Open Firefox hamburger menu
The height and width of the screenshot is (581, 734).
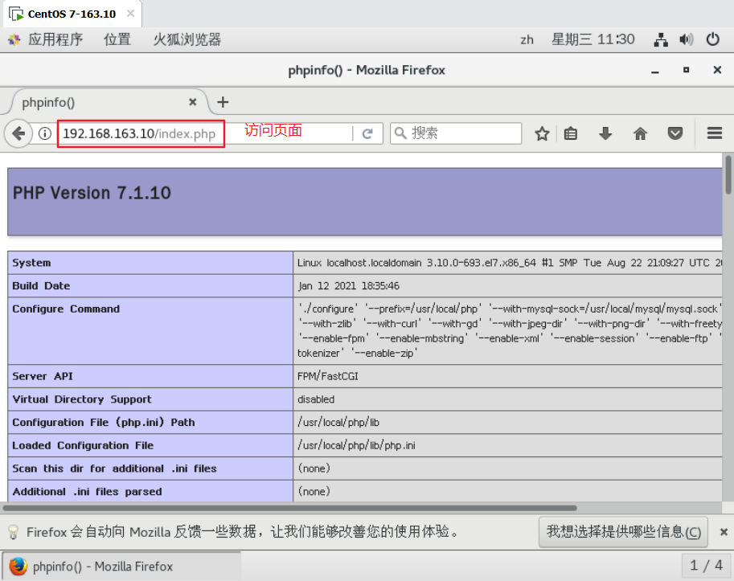pyautogui.click(x=715, y=133)
